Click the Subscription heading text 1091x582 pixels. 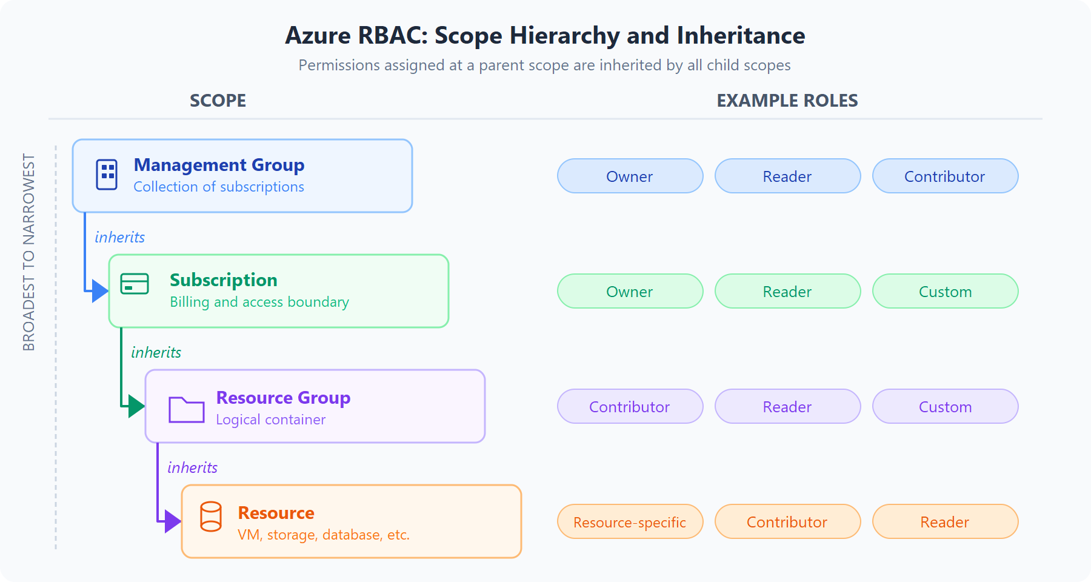[224, 280]
